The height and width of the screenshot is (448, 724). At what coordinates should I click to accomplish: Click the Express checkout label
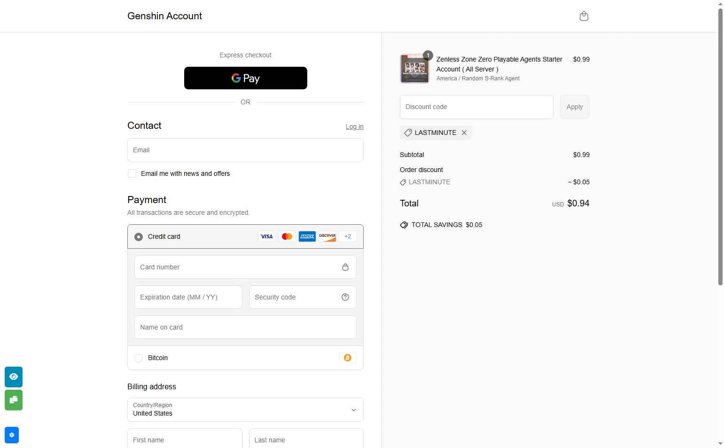(245, 55)
